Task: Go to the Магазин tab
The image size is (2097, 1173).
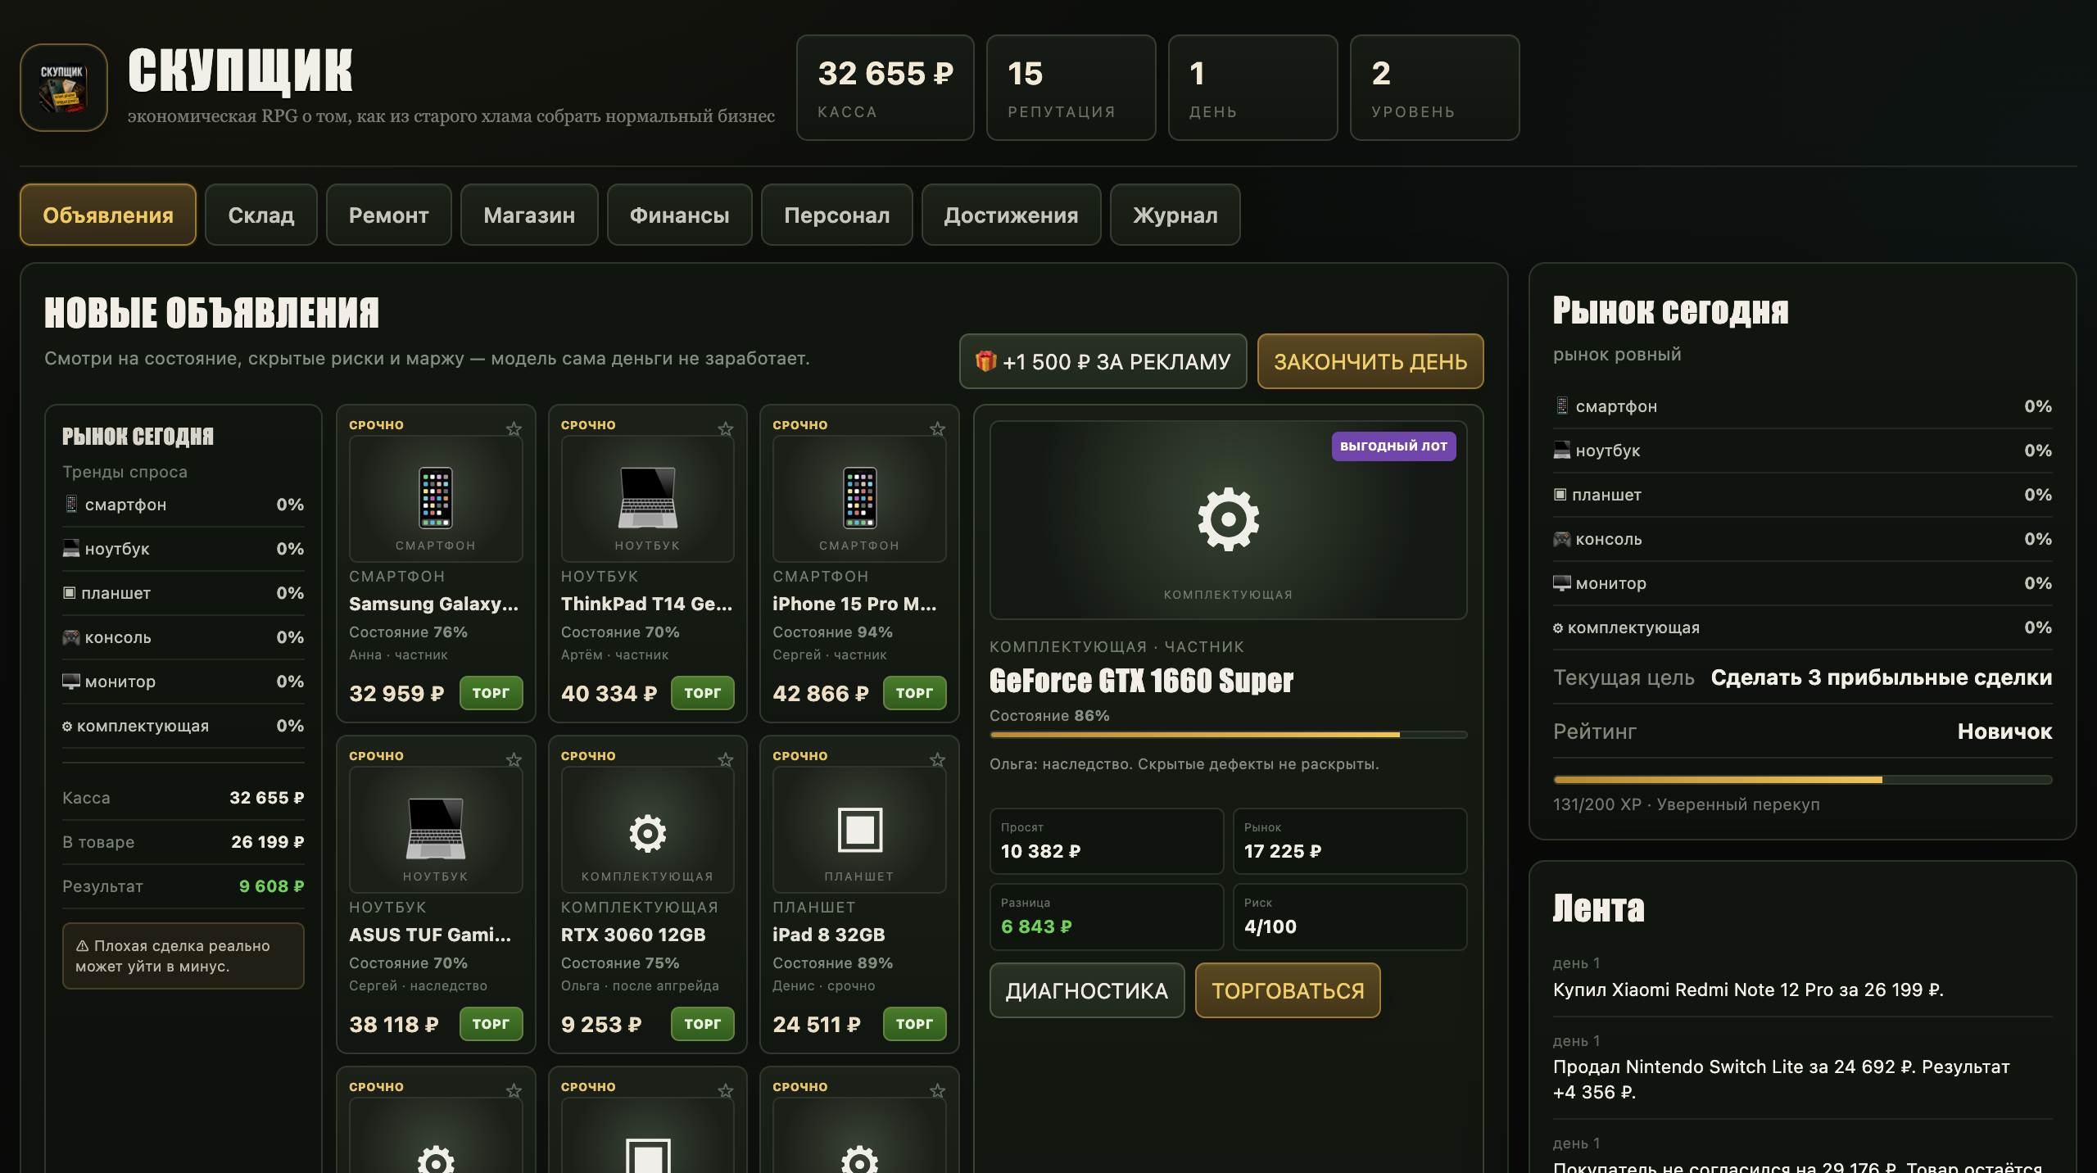Action: click(x=529, y=215)
